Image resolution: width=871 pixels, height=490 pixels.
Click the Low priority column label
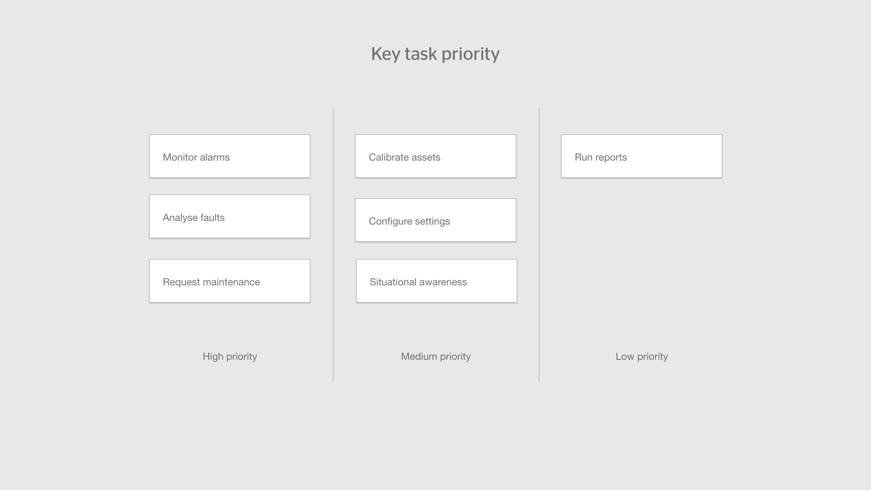642,357
